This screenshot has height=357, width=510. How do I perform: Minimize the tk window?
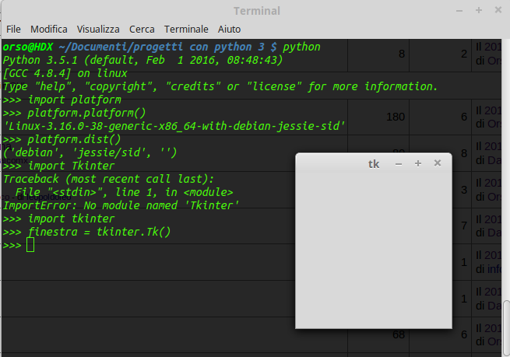pyautogui.click(x=399, y=163)
